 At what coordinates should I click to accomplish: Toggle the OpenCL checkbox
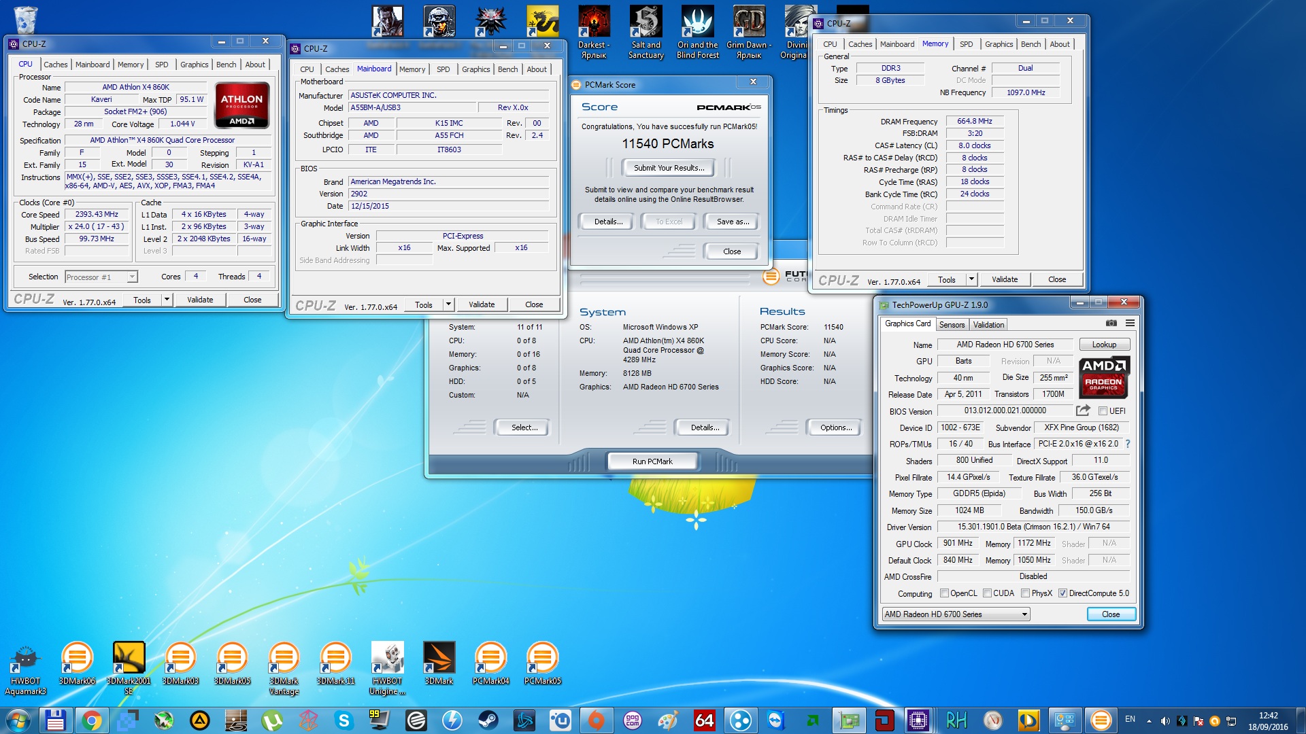[944, 593]
